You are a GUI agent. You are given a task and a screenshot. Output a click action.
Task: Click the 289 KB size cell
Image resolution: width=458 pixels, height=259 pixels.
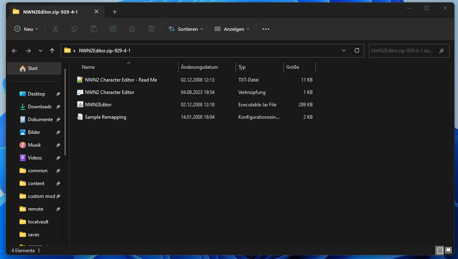[x=305, y=105]
